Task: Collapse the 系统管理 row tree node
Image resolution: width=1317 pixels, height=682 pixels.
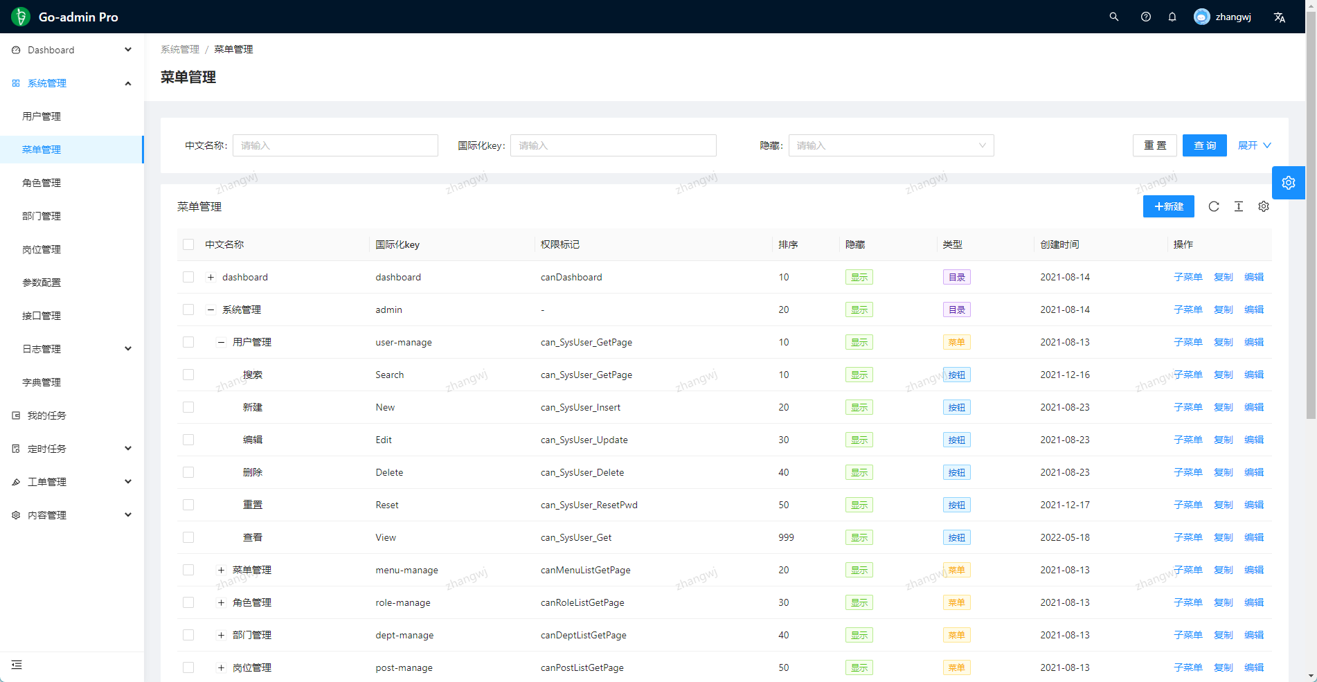Action: click(x=210, y=309)
